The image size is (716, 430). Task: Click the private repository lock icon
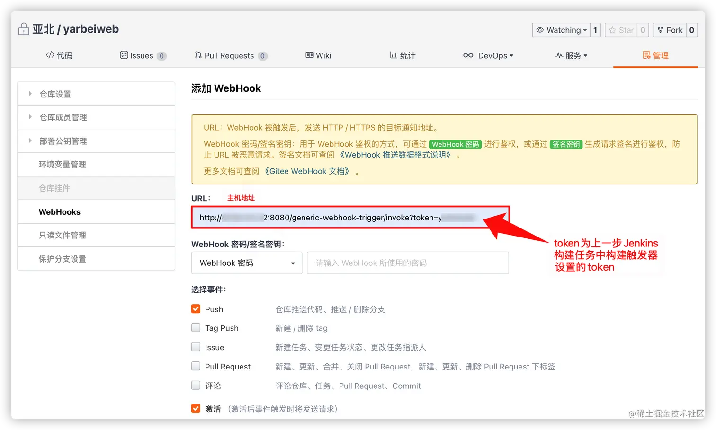pos(24,29)
